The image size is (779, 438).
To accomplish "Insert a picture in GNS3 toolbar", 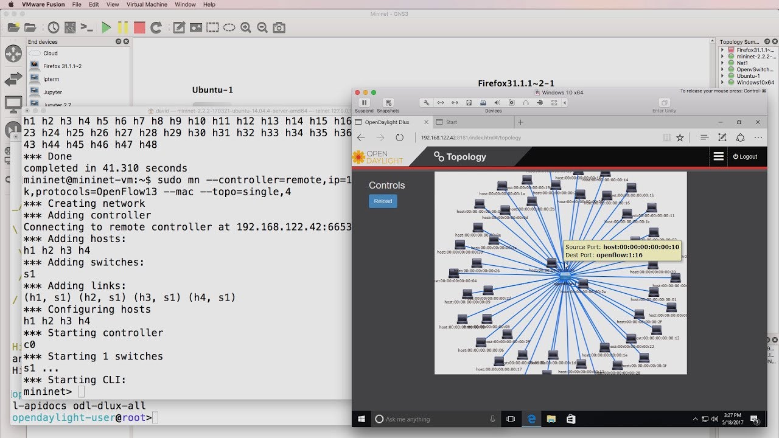I will (x=195, y=27).
